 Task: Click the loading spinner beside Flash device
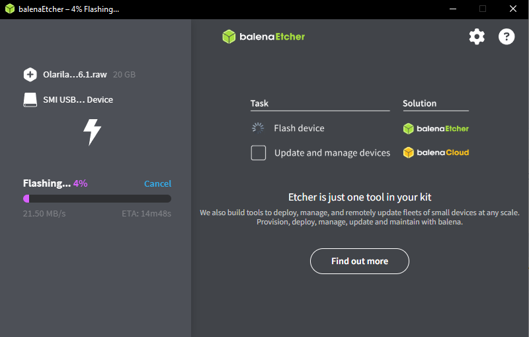click(258, 128)
